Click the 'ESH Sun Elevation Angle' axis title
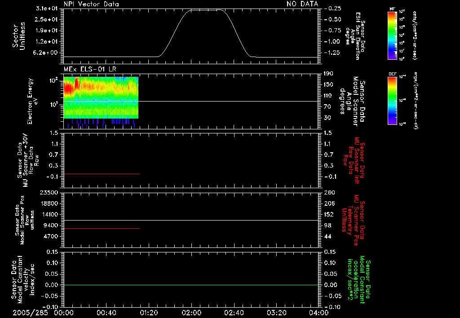This screenshot has width=460, height=318. click(x=355, y=36)
